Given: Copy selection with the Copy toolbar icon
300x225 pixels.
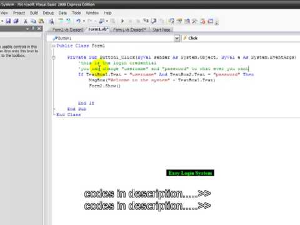Looking at the screenshot, I should [33, 21].
